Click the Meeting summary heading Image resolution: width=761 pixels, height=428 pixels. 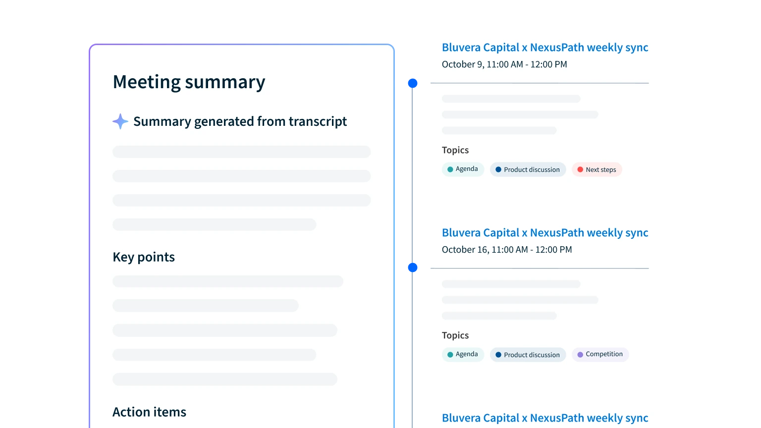189,82
